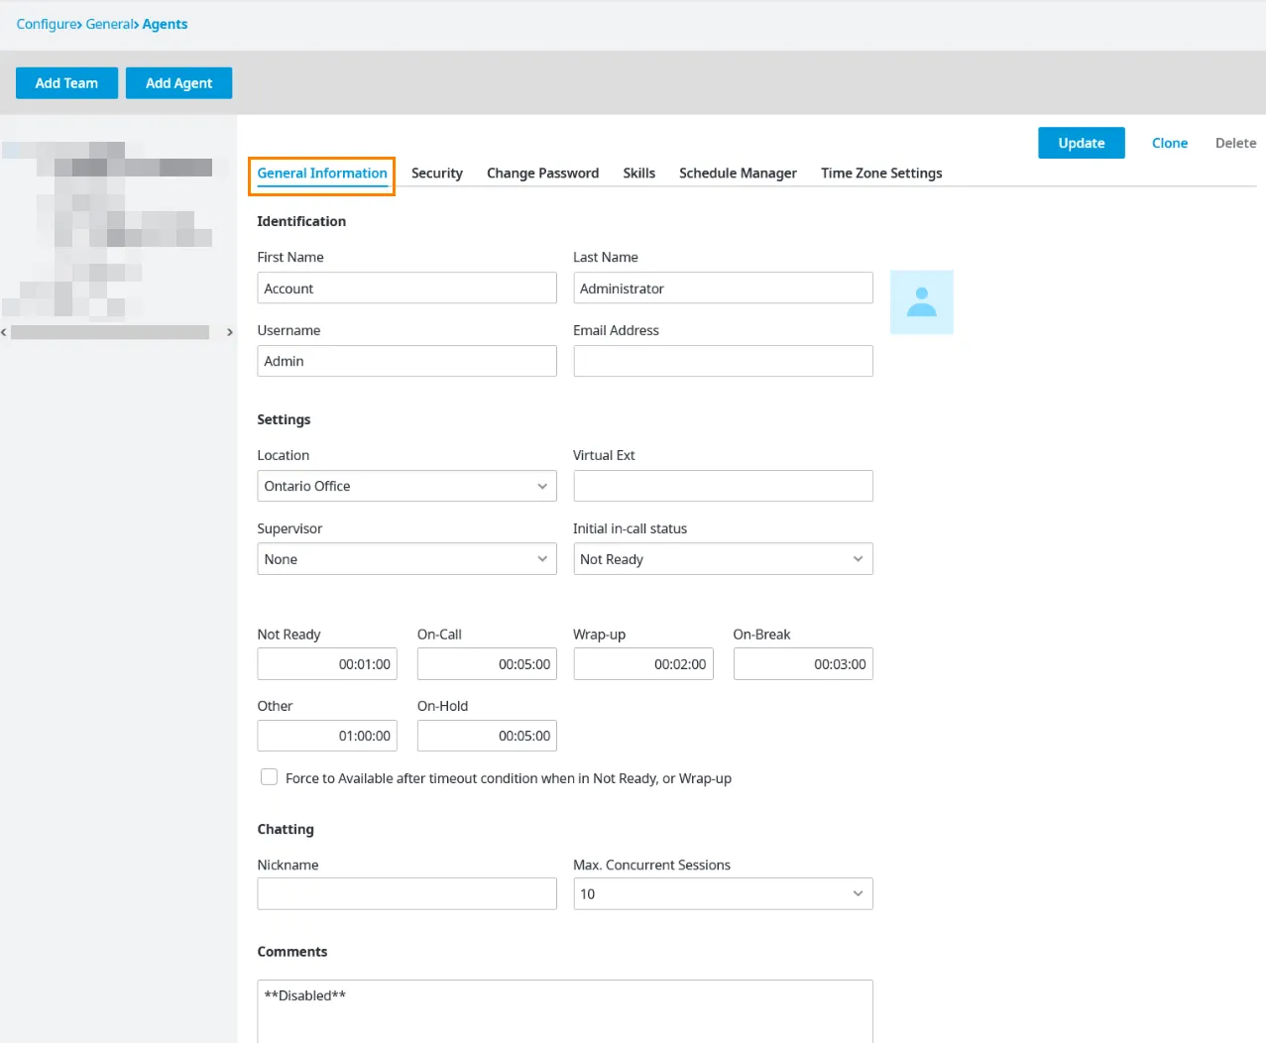Enable Force to Available after timeout checkbox
This screenshot has height=1043, width=1266.
[269, 777]
